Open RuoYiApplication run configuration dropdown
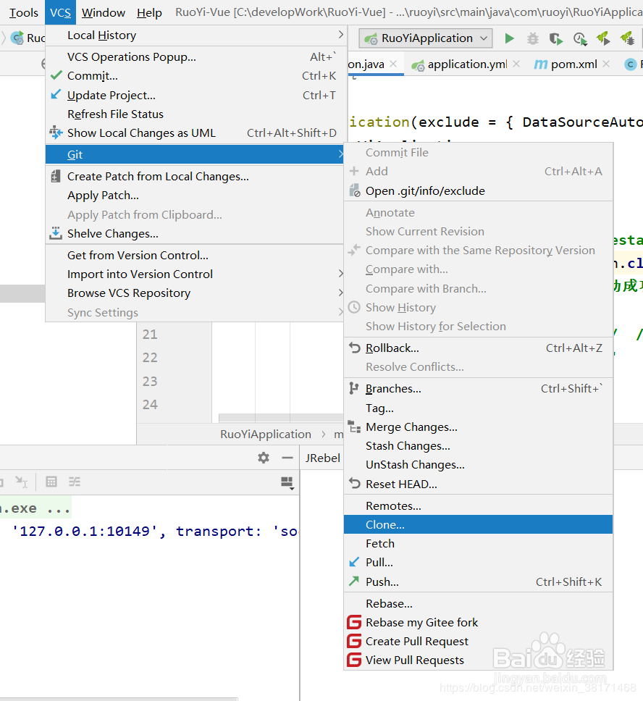 tap(426, 38)
